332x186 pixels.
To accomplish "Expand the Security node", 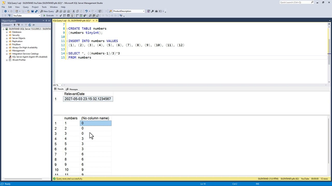I will (7, 35).
